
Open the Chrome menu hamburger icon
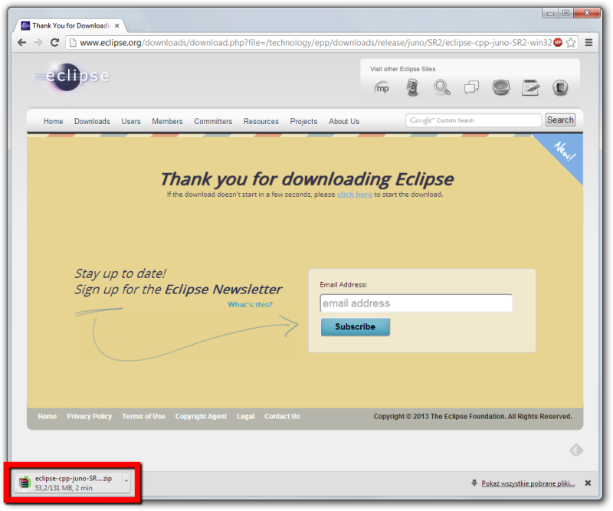[588, 42]
